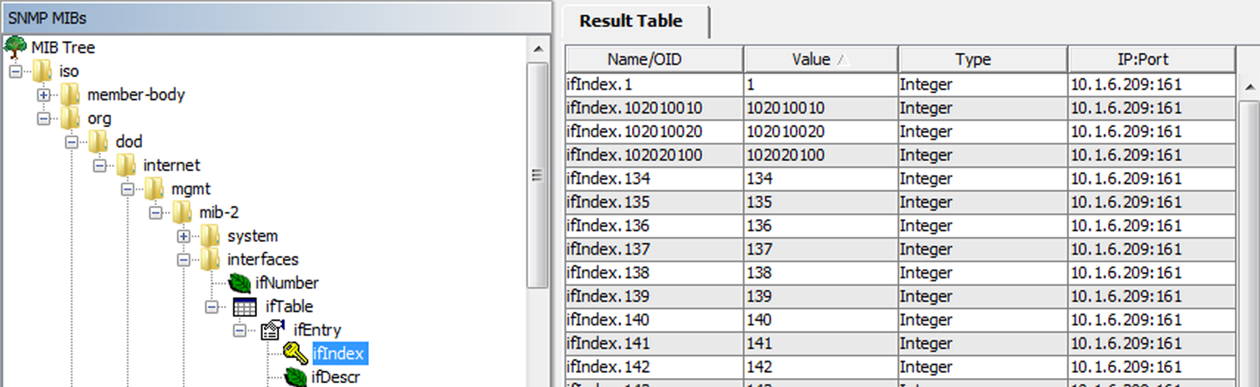Click the system folder icon
This screenshot has height=387, width=1260.
210,236
